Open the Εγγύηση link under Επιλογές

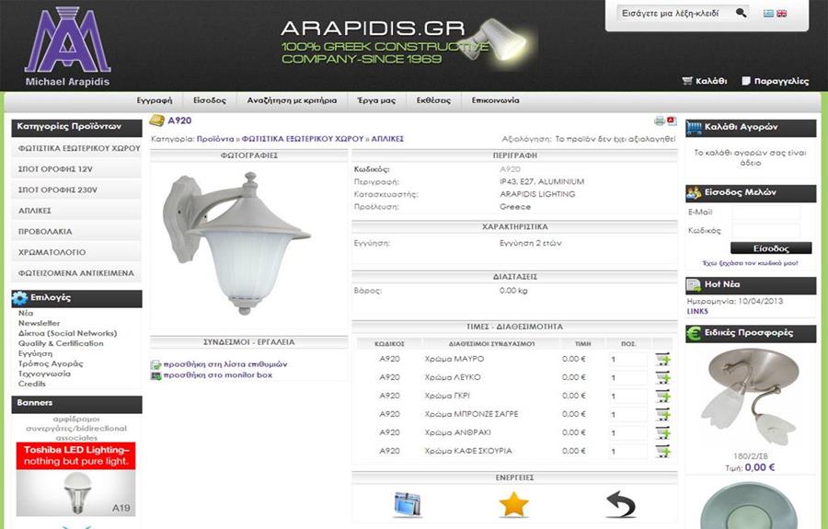click(35, 353)
